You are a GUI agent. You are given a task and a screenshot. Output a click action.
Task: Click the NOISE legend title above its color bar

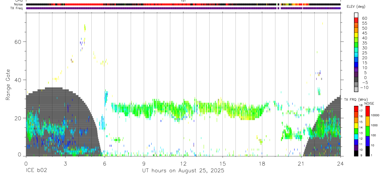[369, 103]
